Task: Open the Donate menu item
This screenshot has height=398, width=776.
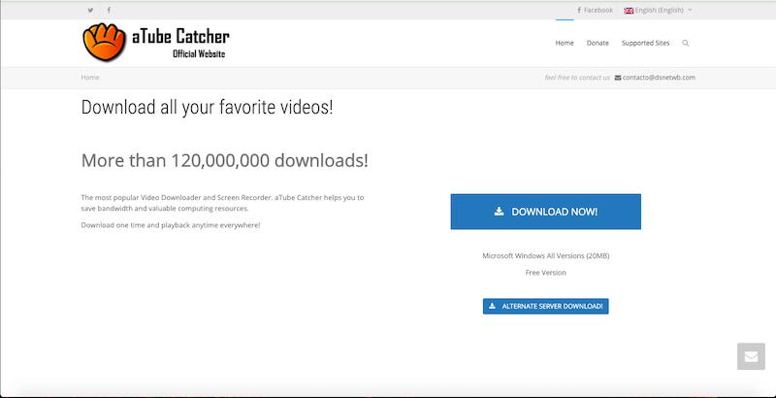Action: 598,43
